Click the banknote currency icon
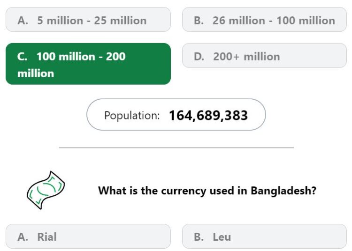Image resolution: width=352 pixels, height=251 pixels. 46,190
